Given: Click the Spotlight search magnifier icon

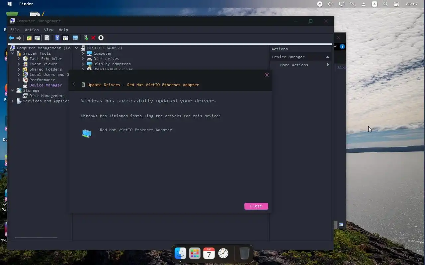Looking at the screenshot, I should click(x=385, y=4).
